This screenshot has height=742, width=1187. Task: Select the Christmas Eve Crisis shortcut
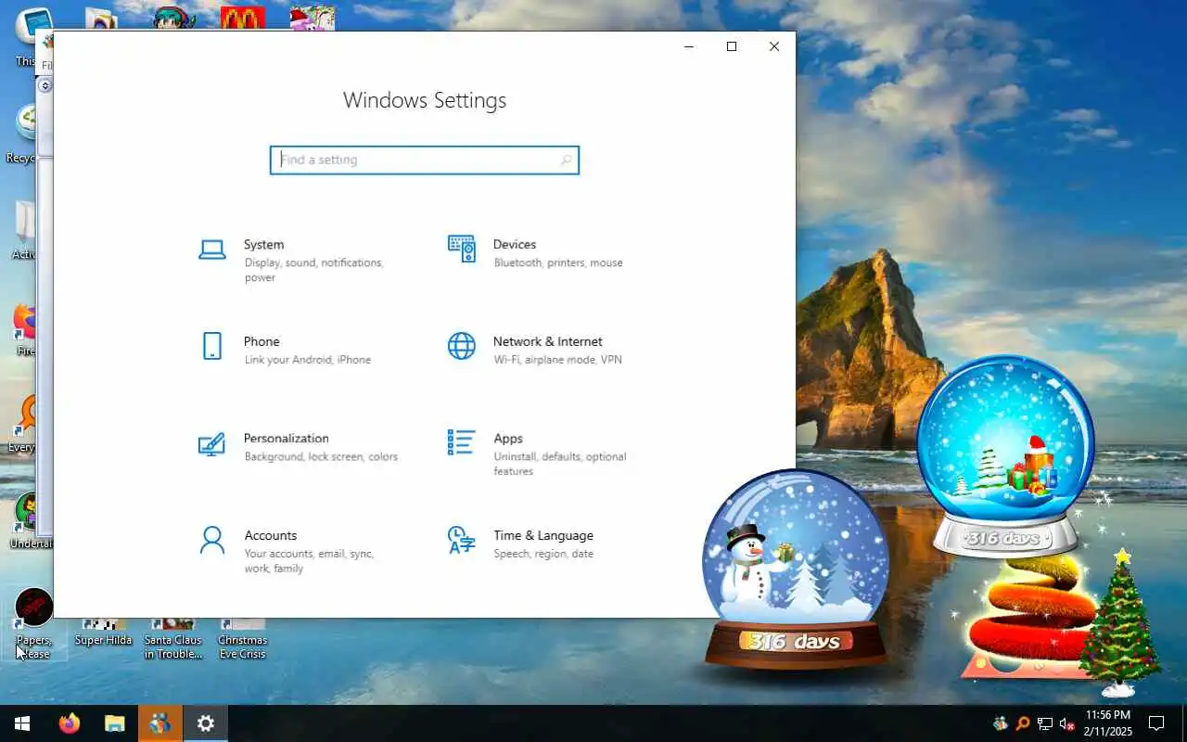click(x=242, y=639)
